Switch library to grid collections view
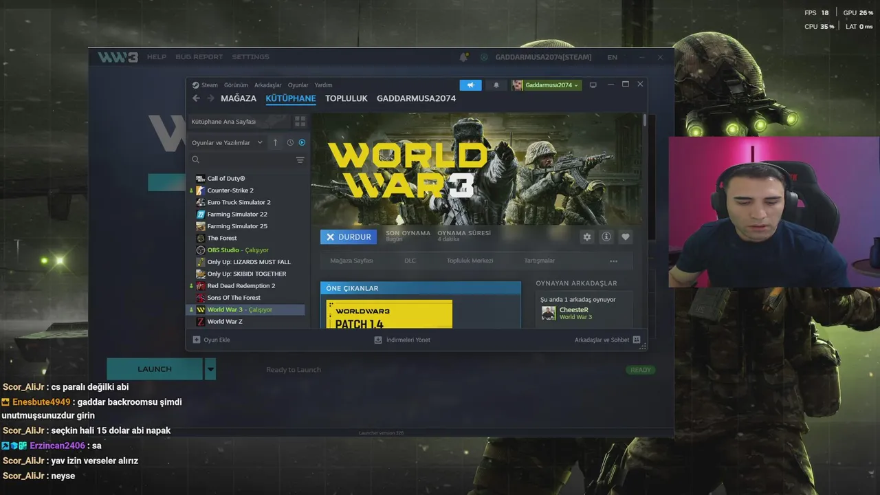 coord(300,121)
